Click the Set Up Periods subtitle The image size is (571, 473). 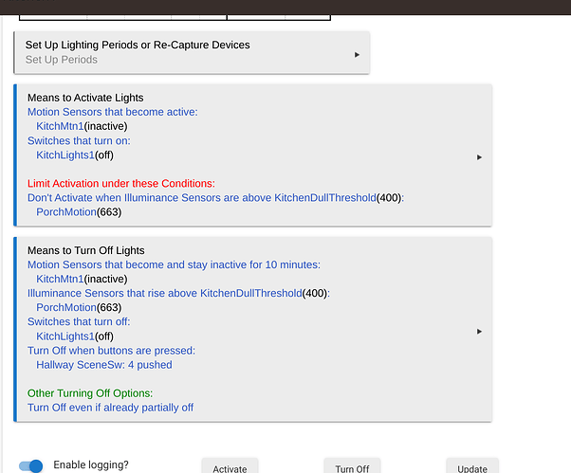tap(61, 60)
